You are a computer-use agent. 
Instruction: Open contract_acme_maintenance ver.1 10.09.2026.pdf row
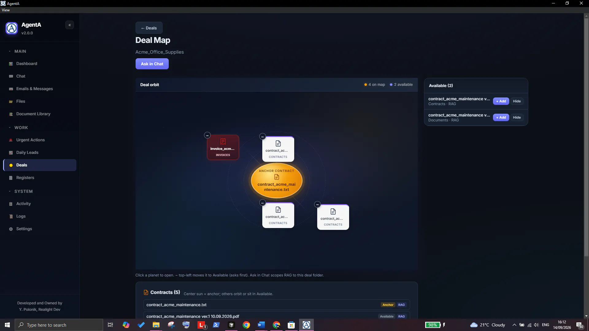pos(276,316)
